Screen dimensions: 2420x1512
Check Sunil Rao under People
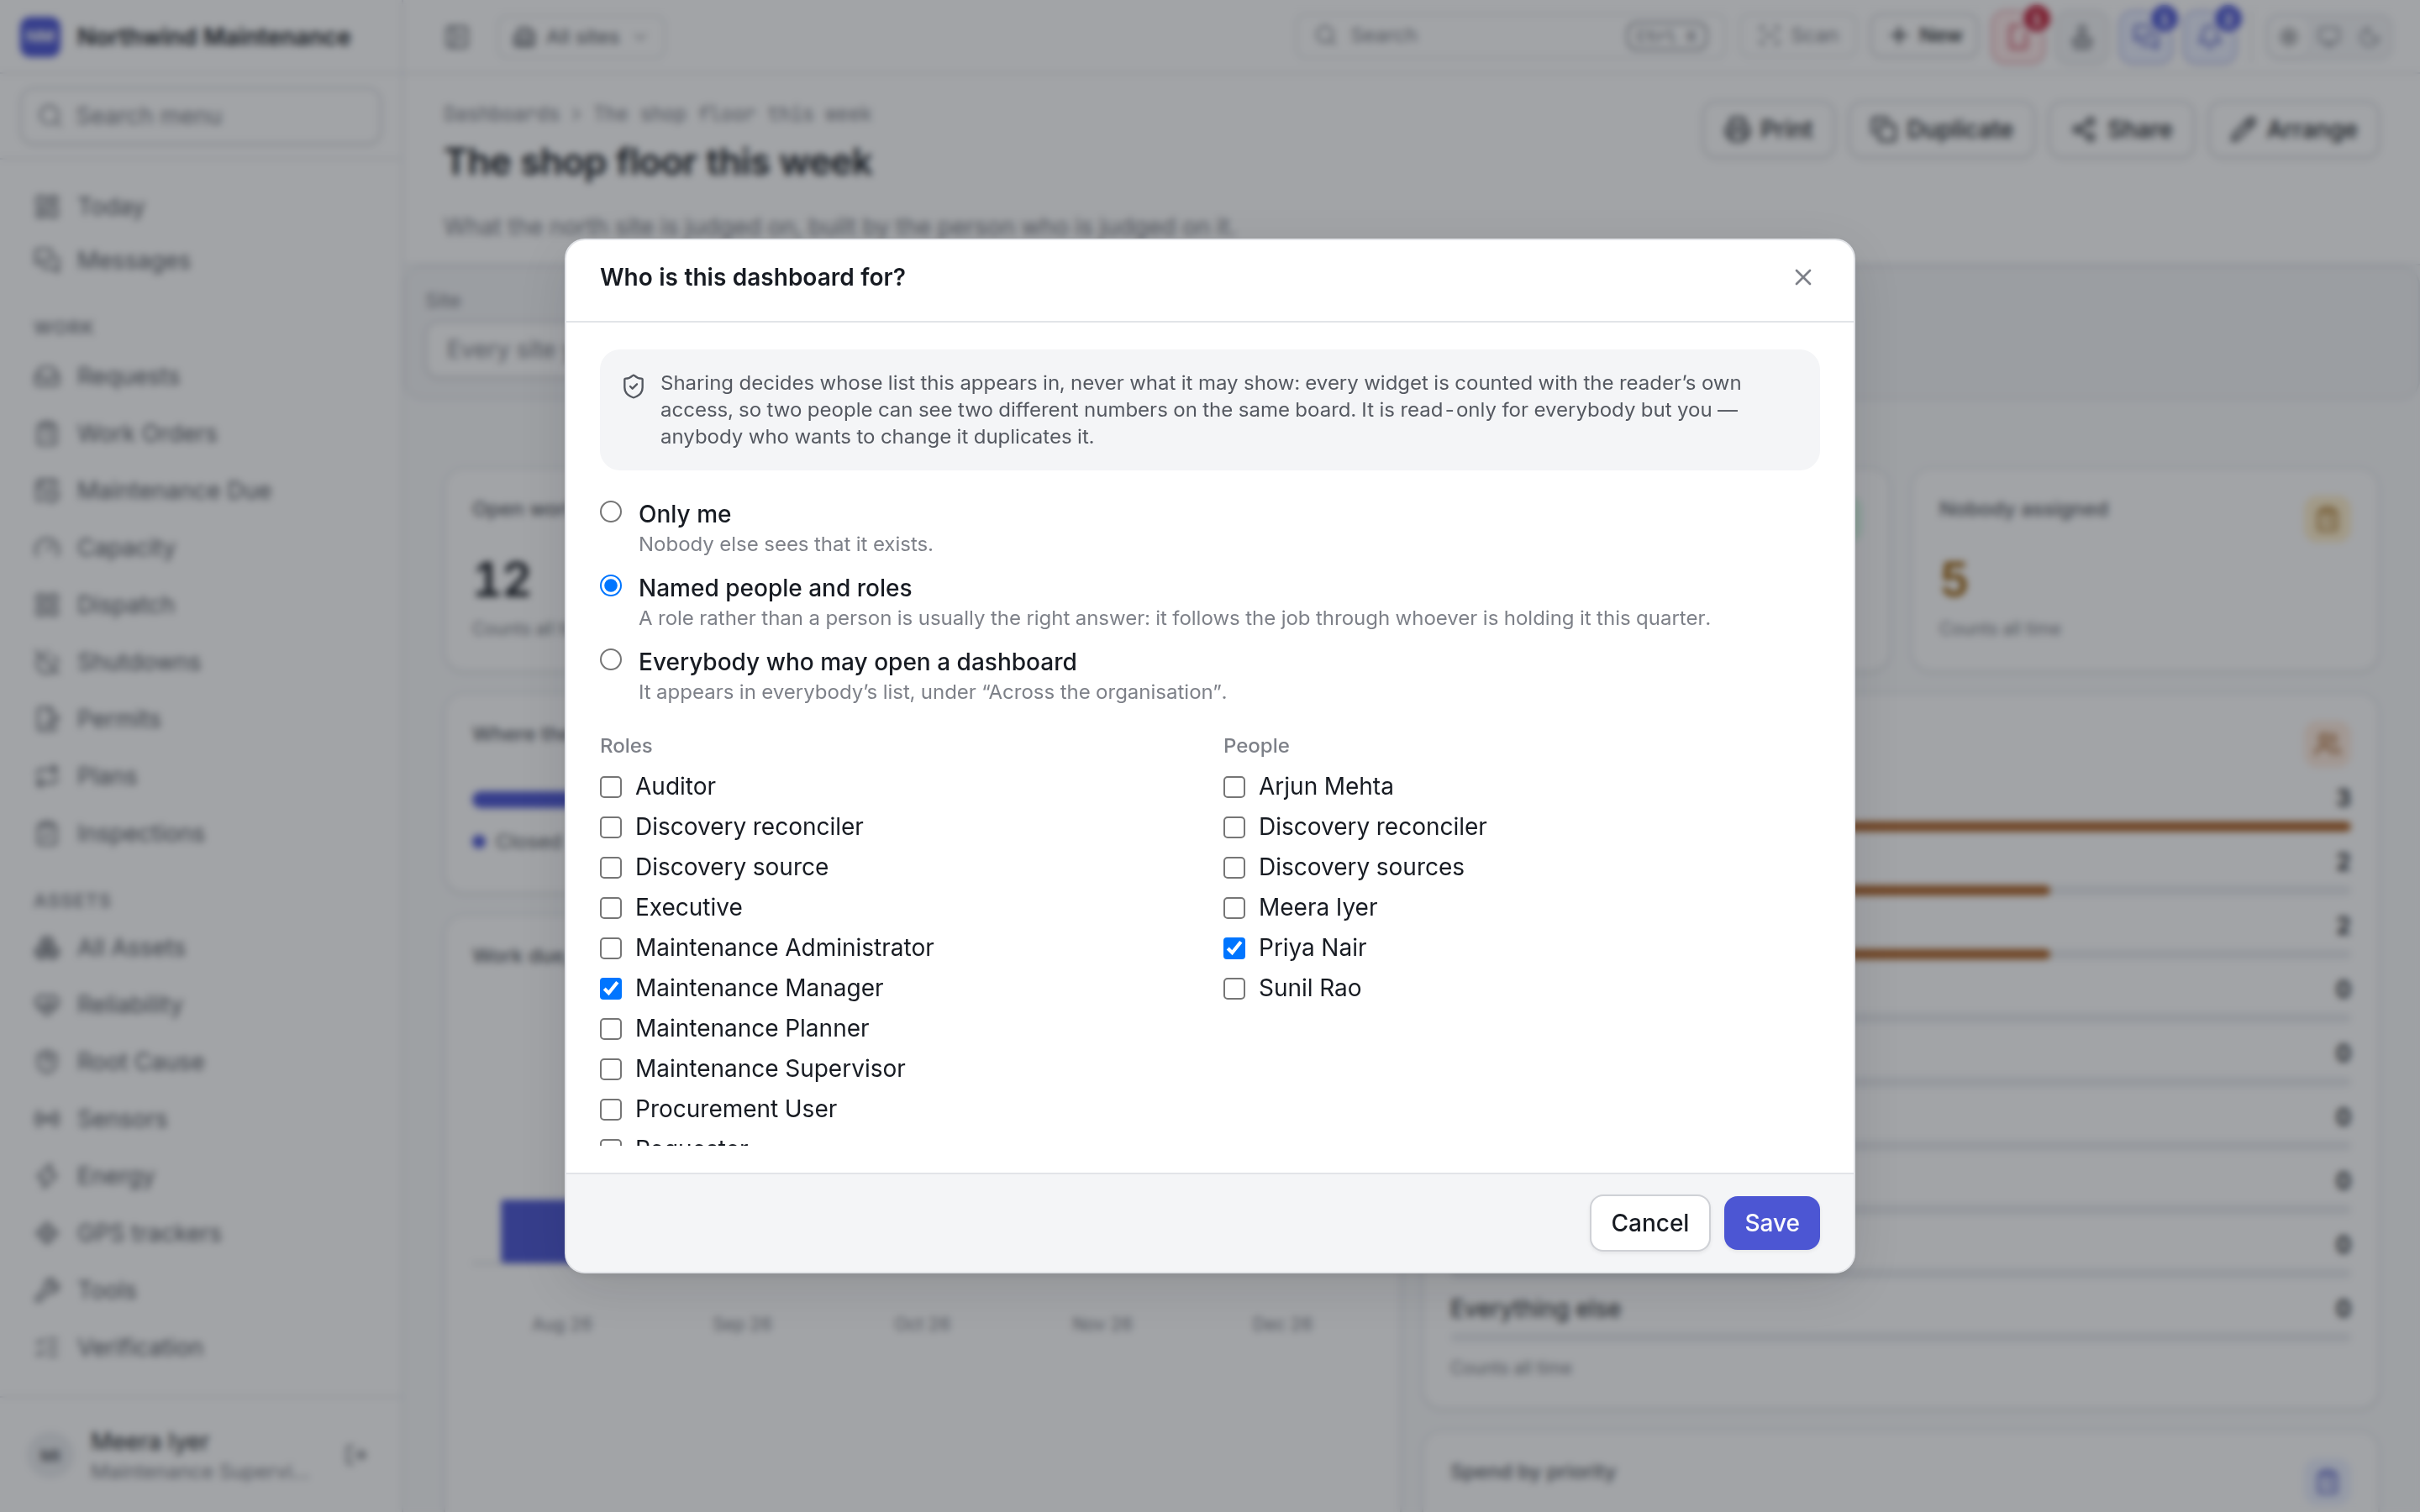1234,988
